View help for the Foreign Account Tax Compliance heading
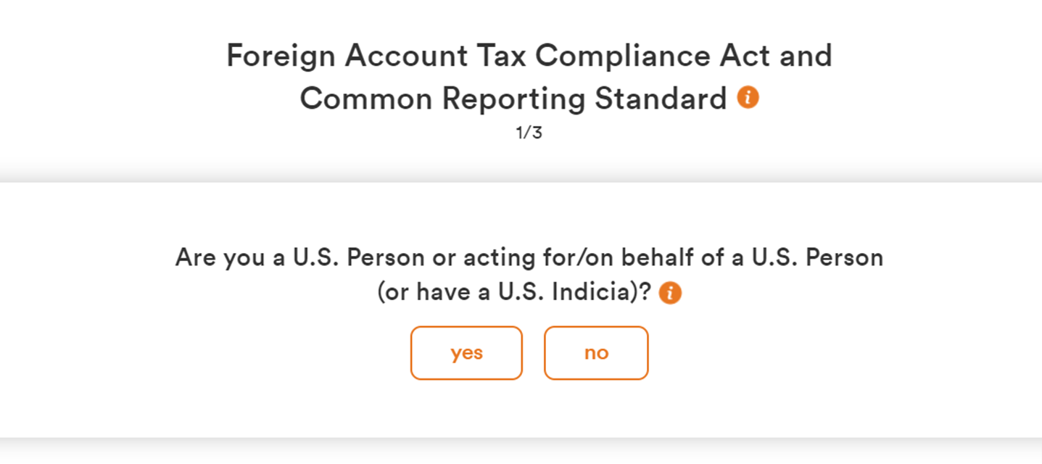The width and height of the screenshot is (1042, 464). [x=748, y=97]
